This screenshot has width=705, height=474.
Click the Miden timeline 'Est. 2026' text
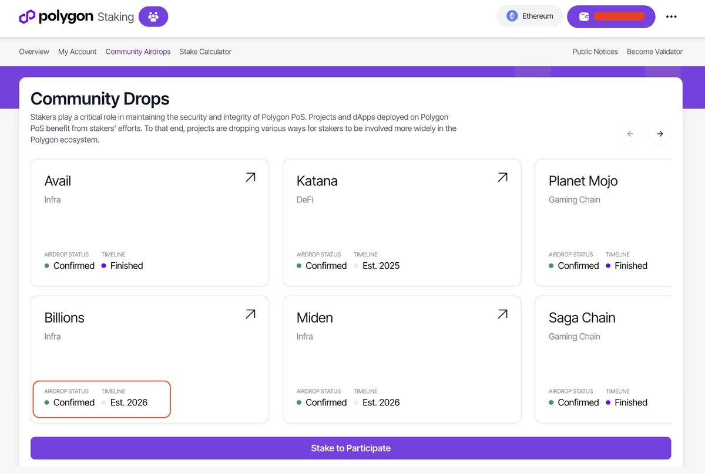pos(381,402)
